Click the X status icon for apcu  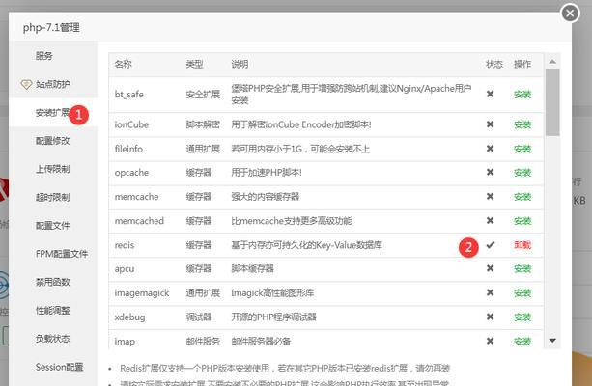(490, 268)
